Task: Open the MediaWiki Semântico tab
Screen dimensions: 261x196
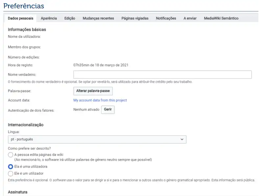Action: (x=221, y=18)
